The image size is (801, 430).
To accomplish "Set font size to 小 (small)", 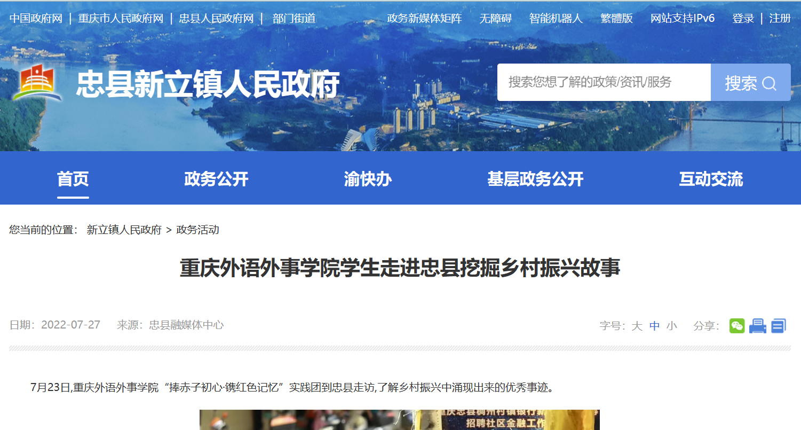I will click(671, 326).
